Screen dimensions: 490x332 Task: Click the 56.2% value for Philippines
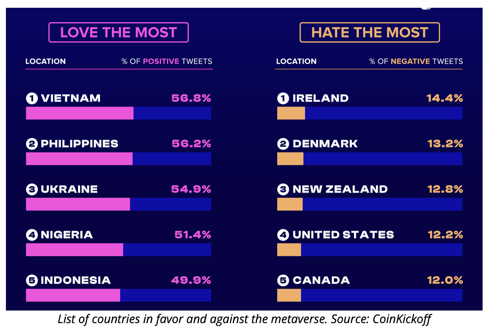coord(191,144)
